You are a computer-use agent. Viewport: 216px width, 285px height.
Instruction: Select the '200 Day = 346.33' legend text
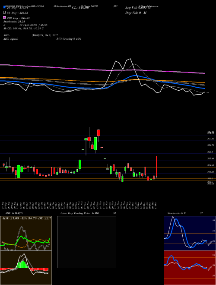click(18, 18)
